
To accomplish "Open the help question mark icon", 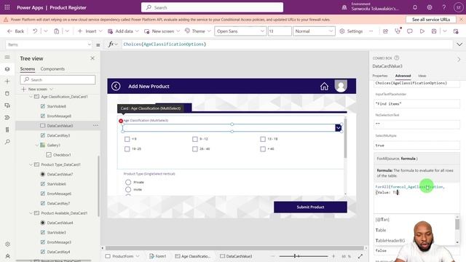I will tap(443, 7).
